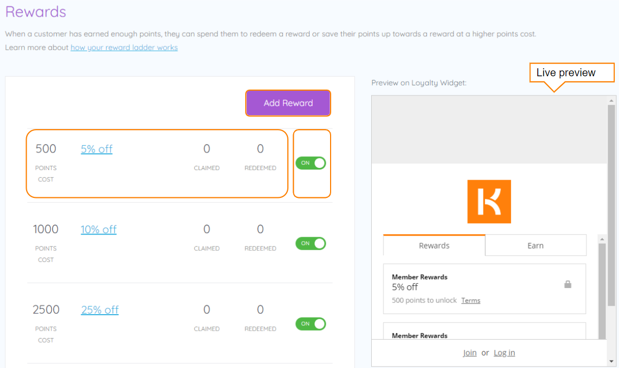Turn off the 10% off reward toggle
619x368 pixels.
[311, 243]
